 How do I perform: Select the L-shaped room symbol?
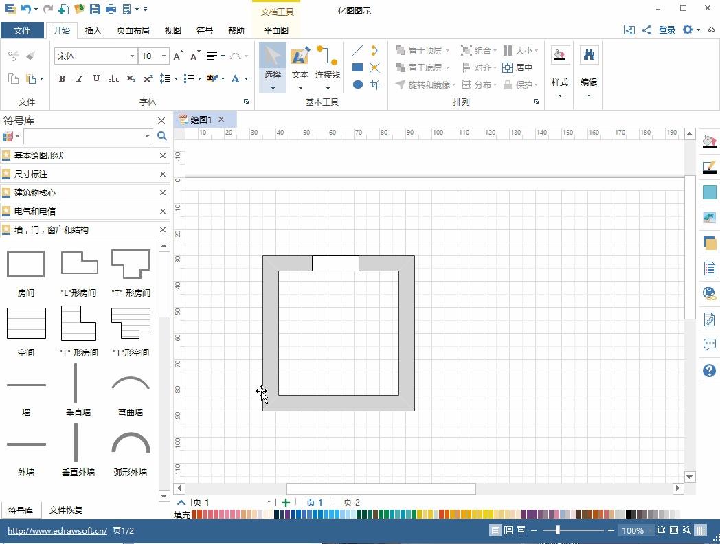tap(79, 273)
